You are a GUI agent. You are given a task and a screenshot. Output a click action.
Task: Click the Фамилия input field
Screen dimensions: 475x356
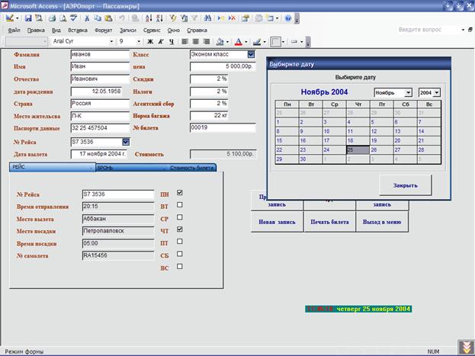99,55
